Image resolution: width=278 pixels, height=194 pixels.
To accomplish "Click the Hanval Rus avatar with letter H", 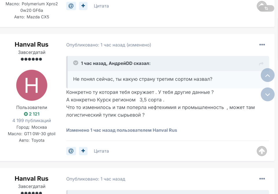I will tap(32, 85).
